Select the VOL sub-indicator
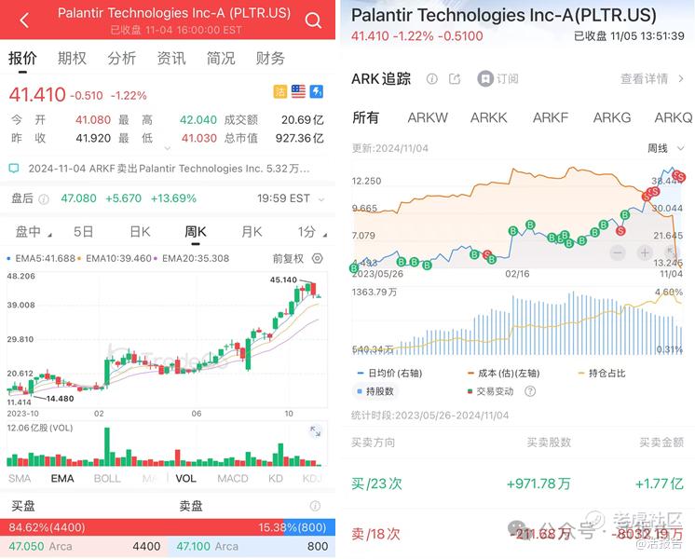The image size is (695, 559). pos(185,478)
